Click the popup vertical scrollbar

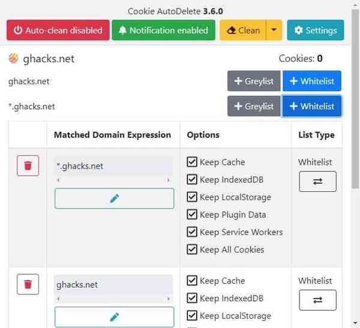(x=355, y=99)
